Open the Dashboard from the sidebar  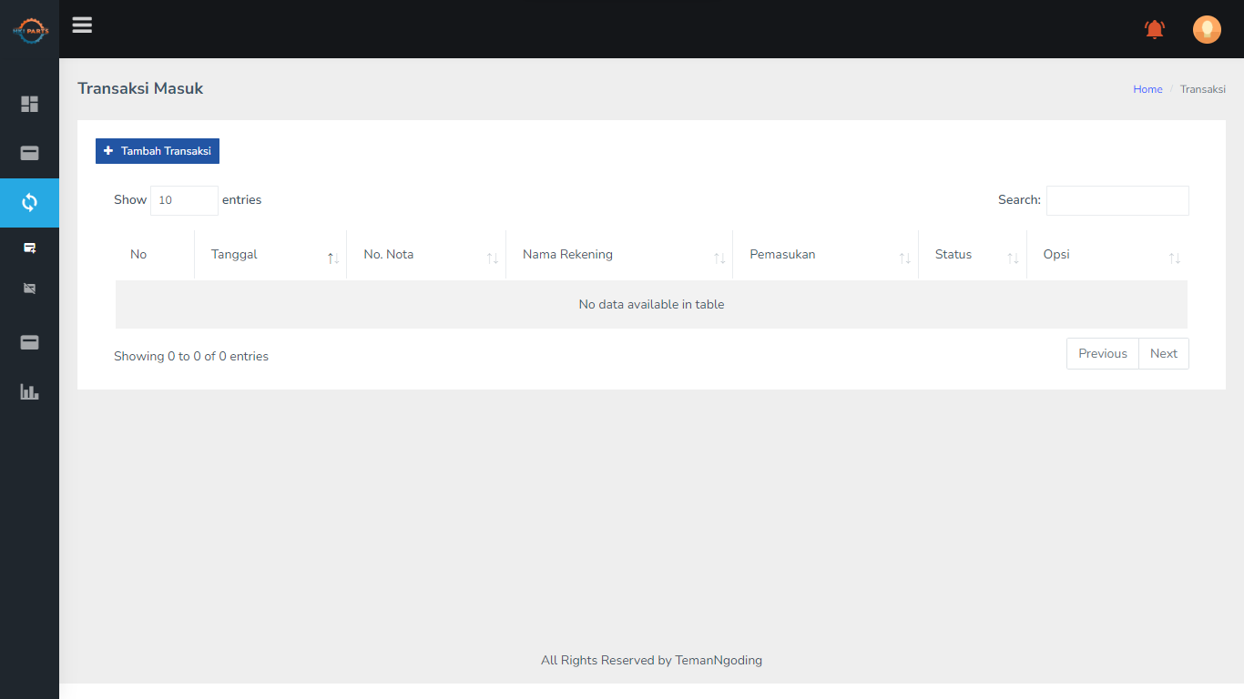29,105
